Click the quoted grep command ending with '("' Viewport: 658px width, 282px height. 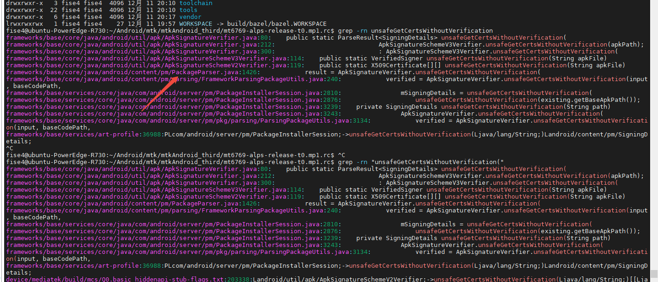421,162
